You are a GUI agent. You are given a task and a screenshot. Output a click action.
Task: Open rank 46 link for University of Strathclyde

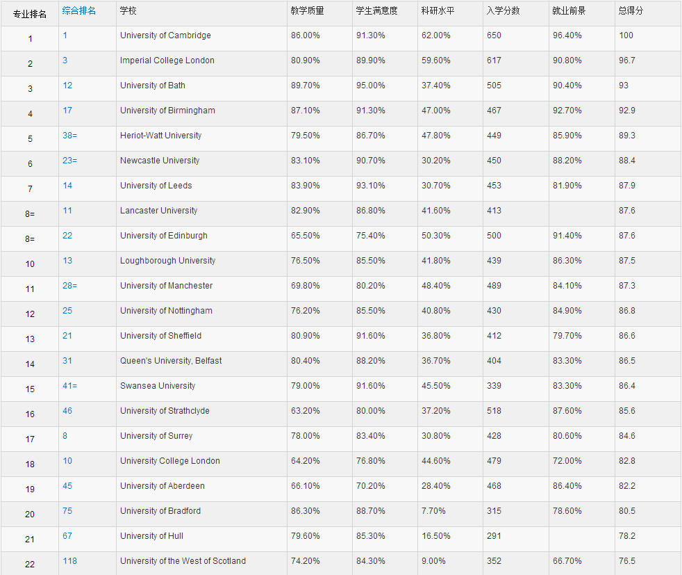[67, 411]
